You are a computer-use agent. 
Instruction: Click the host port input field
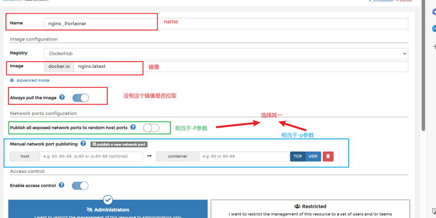[x=91, y=156]
